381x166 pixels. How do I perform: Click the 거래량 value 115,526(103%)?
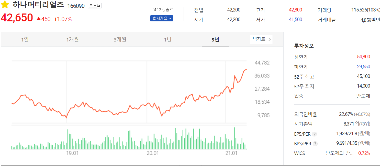366,10
